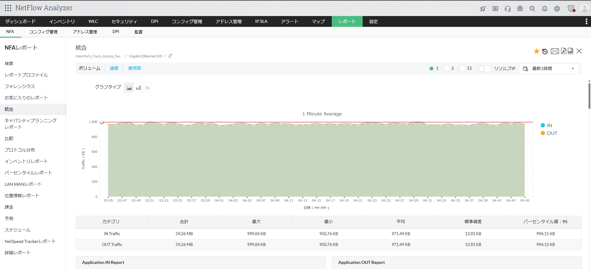Screen dimensions: 591x271
Task: Open the user profile avatar
Action: pyautogui.click(x=585, y=8)
